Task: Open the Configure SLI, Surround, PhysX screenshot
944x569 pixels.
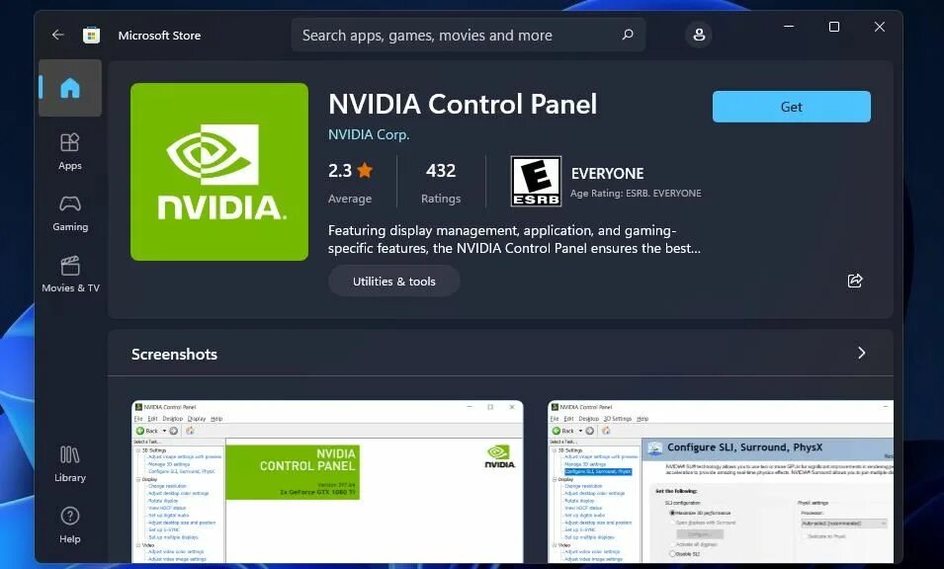Action: pos(721,481)
